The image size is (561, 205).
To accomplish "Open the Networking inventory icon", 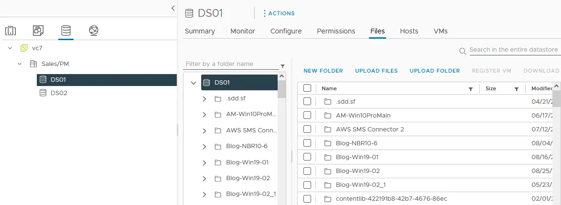I will [x=94, y=31].
